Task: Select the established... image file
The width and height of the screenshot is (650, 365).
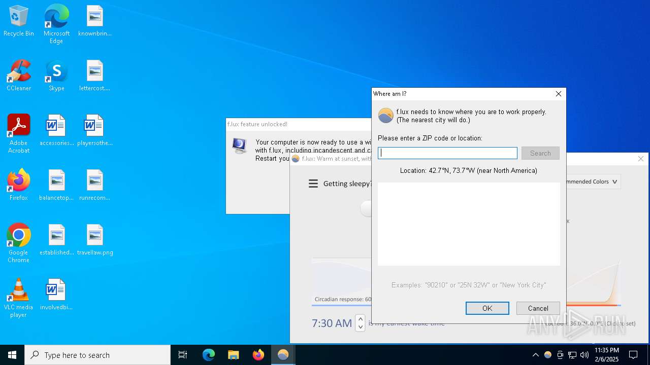Action: click(56, 240)
